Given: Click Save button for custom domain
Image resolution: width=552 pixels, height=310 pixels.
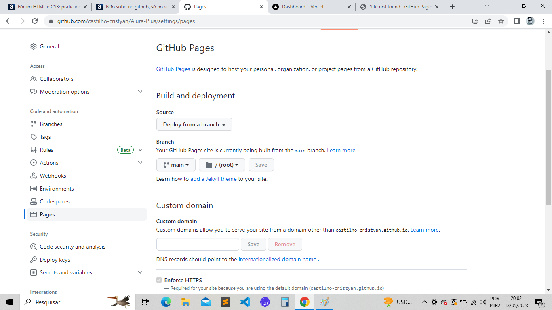Looking at the screenshot, I should 253,244.
